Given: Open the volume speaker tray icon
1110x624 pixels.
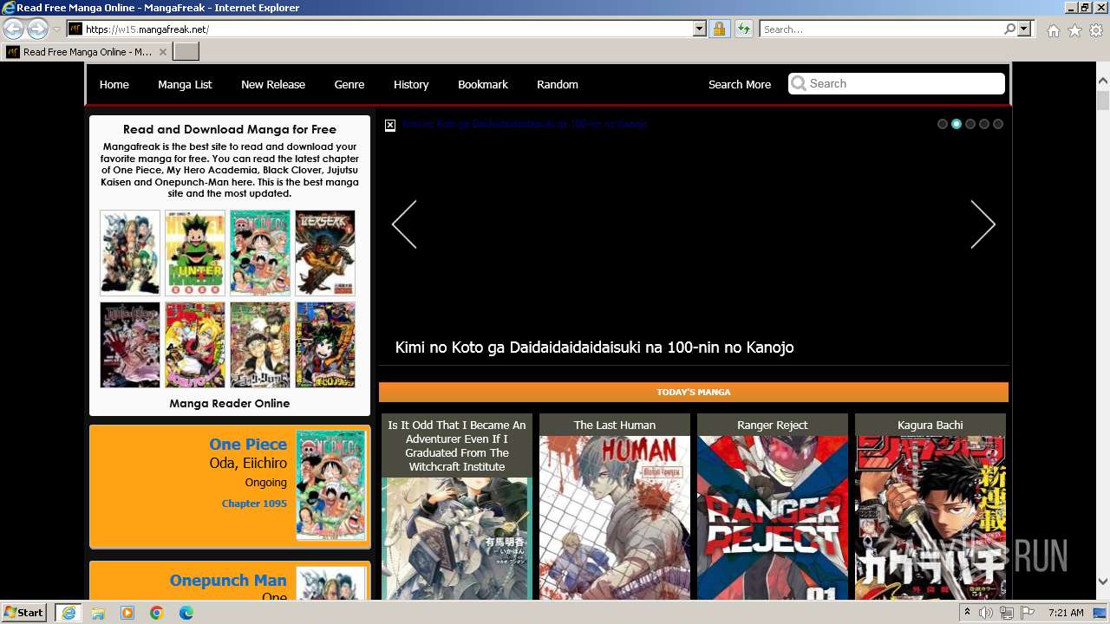Looking at the screenshot, I should pyautogui.click(x=986, y=613).
